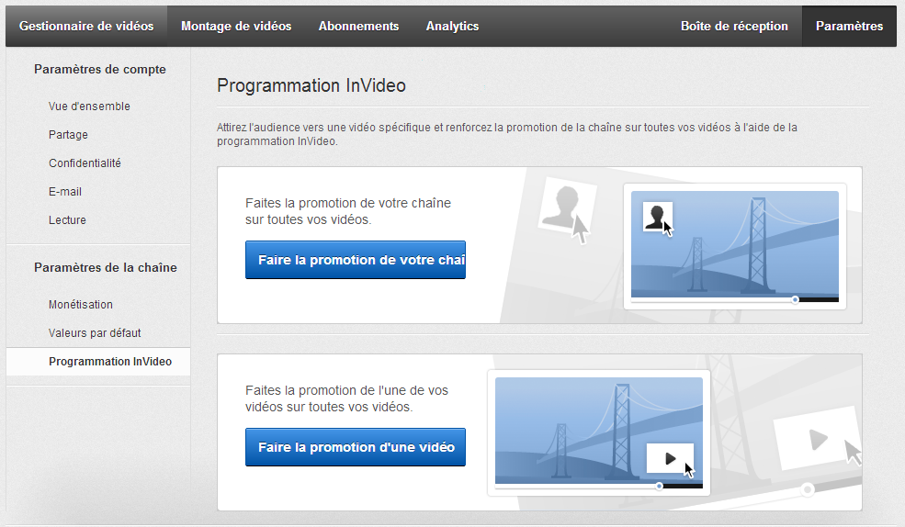Go to Confidentialité settings

tap(85, 163)
